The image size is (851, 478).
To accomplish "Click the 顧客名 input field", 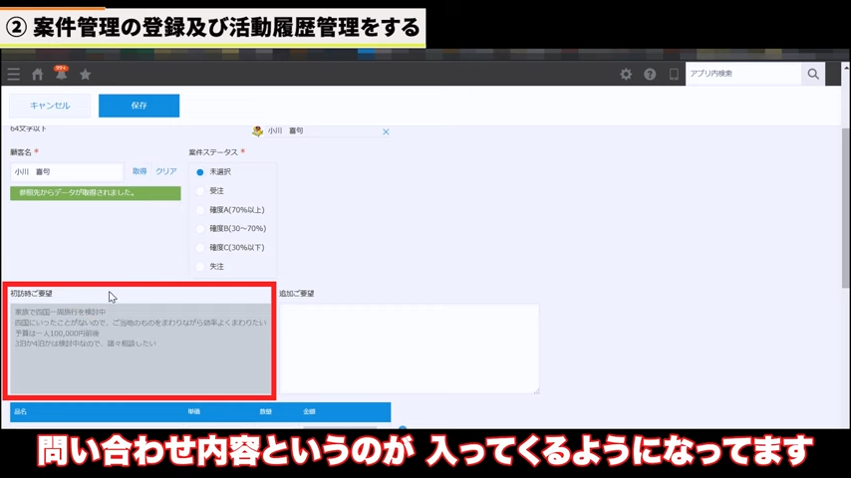I will point(67,172).
